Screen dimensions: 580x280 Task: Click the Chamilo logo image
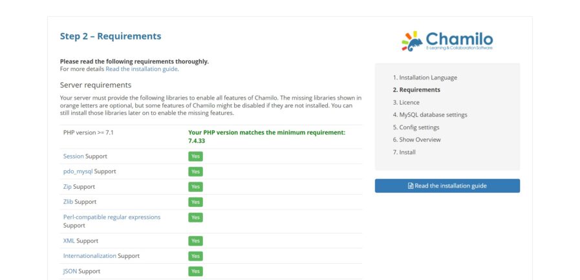[447, 41]
